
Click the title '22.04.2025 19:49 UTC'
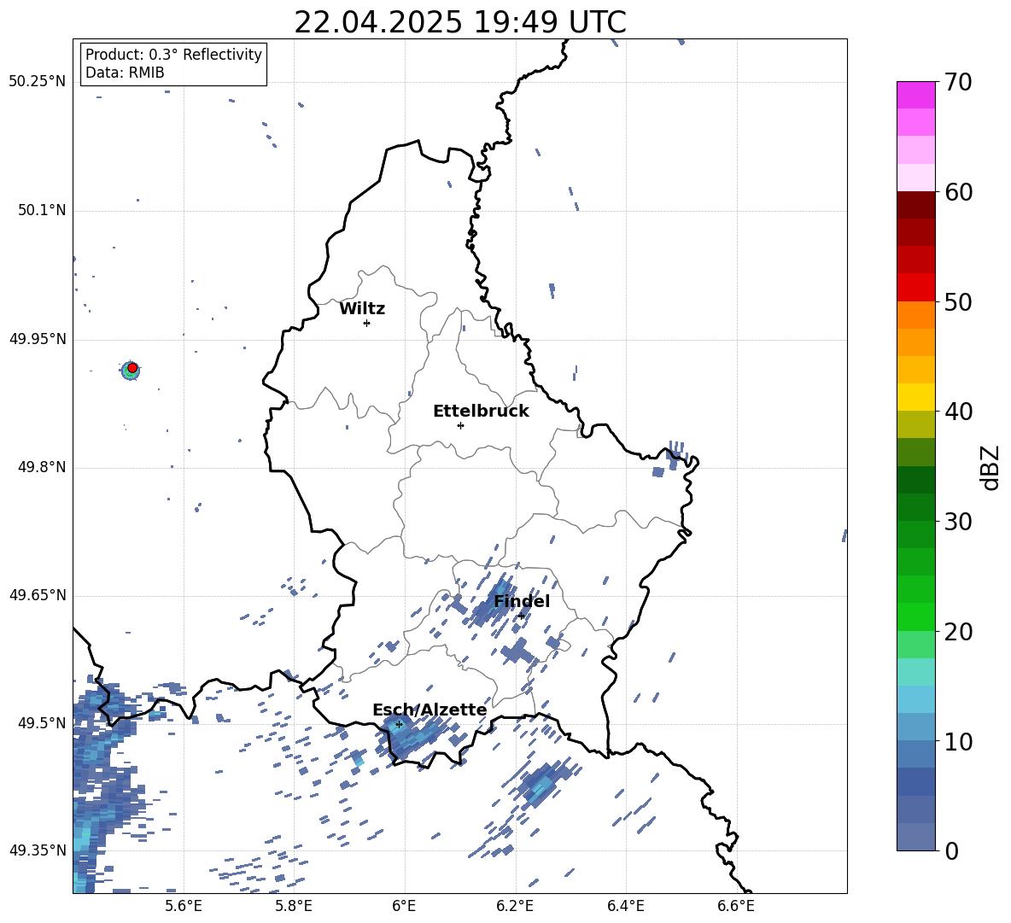(459, 22)
